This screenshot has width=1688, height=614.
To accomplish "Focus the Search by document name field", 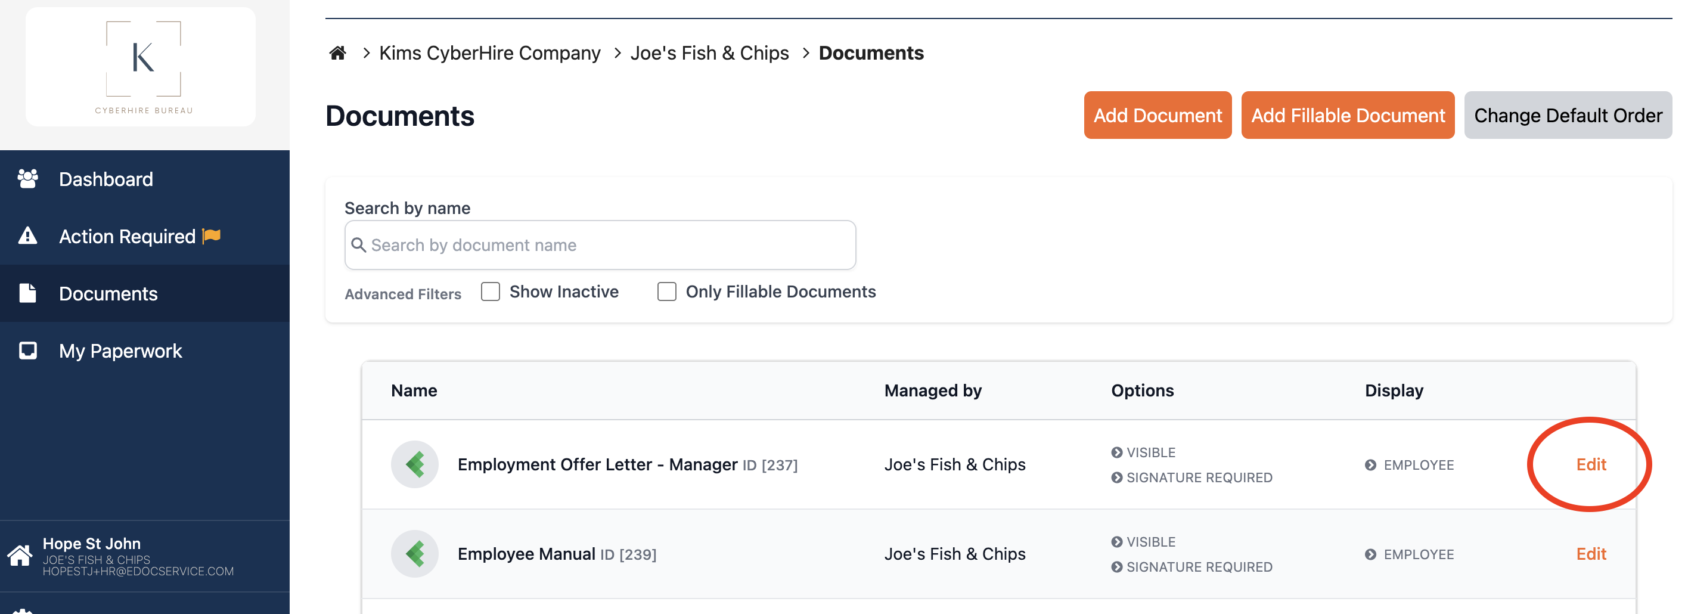I will pos(600,245).
